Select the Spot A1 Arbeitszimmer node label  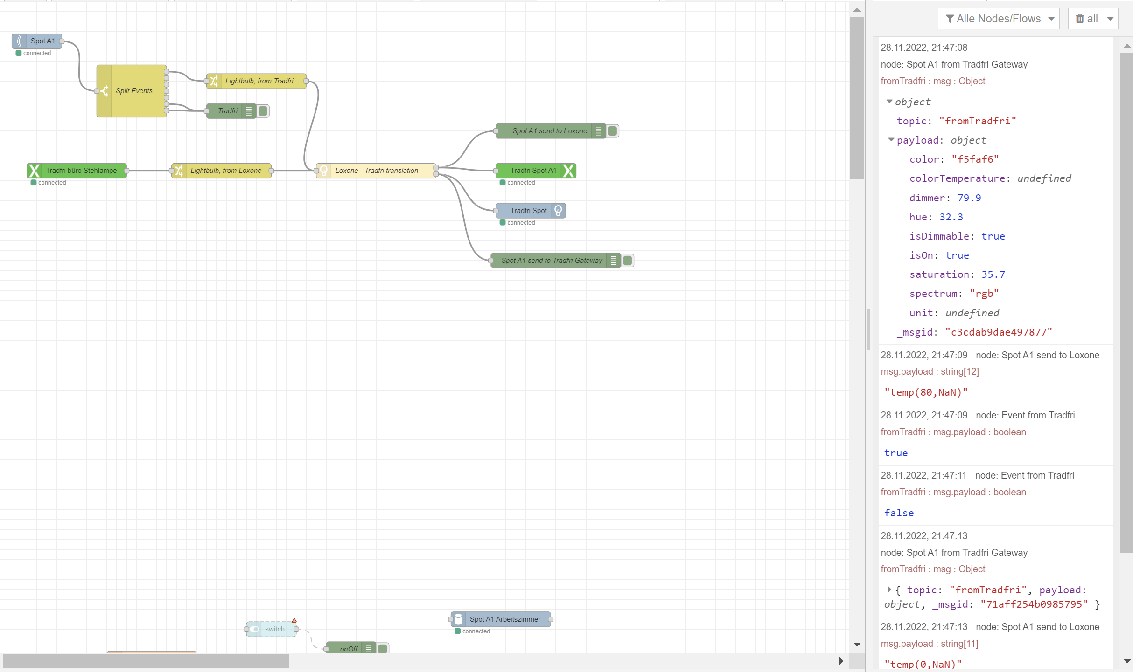click(x=505, y=619)
